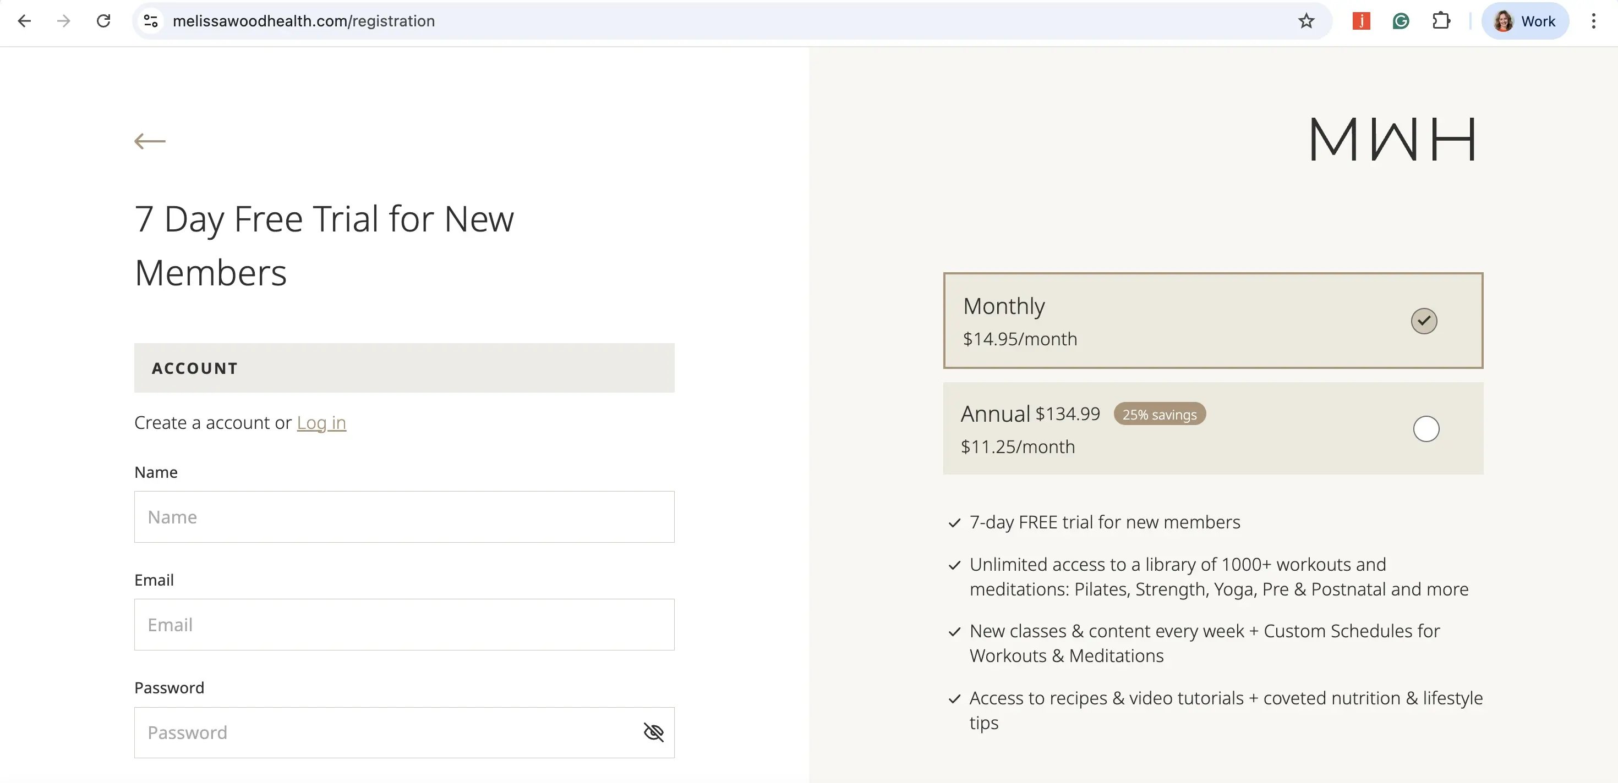Viewport: 1618px width, 783px height.
Task: Click the browser forward button
Action: pos(63,21)
